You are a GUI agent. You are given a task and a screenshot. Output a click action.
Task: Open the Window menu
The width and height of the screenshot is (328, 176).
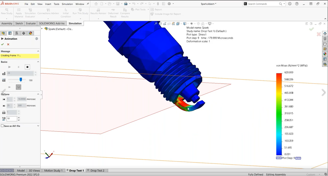tap(80, 4)
